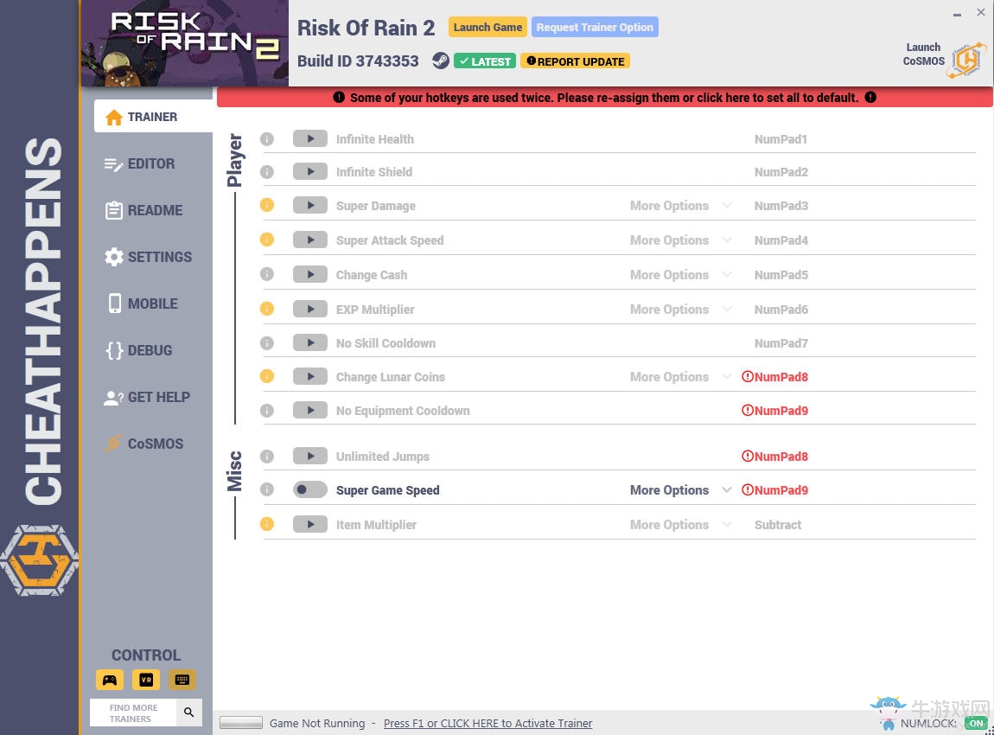Click the orange info icon beside Change Lunar Coins
The image size is (994, 735).
[267, 377]
